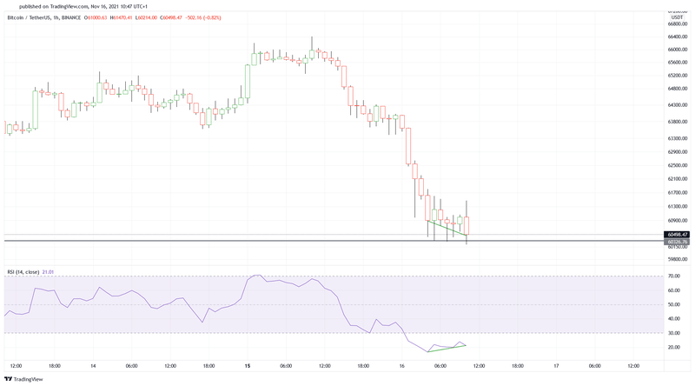Click the 66000.00 price axis label

point(678,50)
